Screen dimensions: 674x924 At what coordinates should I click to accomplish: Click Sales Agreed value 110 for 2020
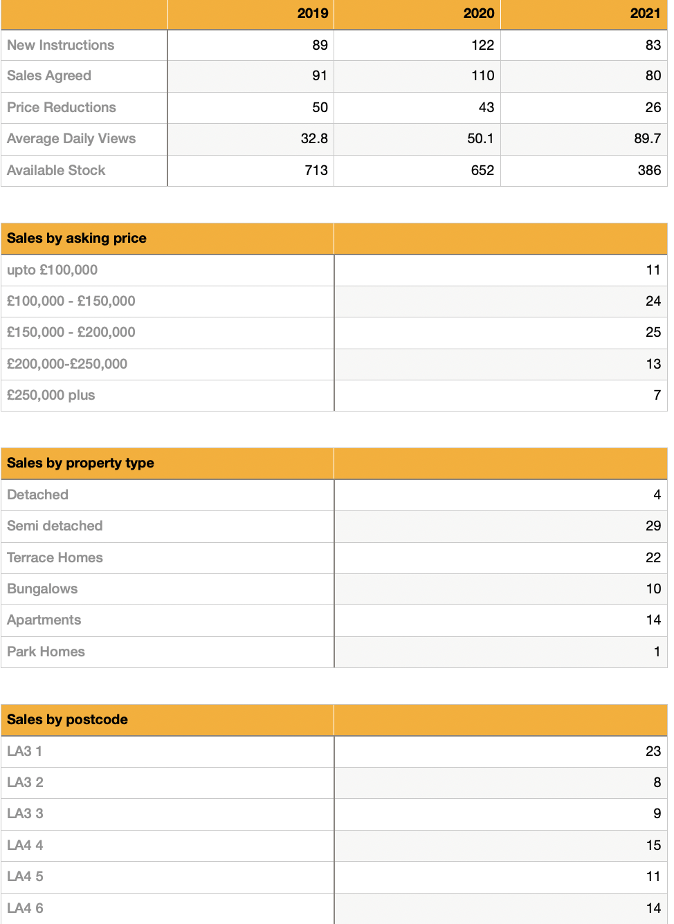pos(482,75)
